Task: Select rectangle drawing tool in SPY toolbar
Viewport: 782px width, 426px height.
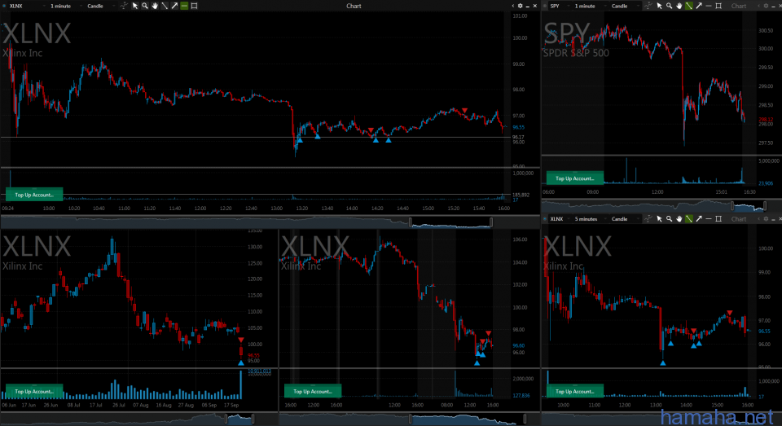Action: (x=718, y=6)
